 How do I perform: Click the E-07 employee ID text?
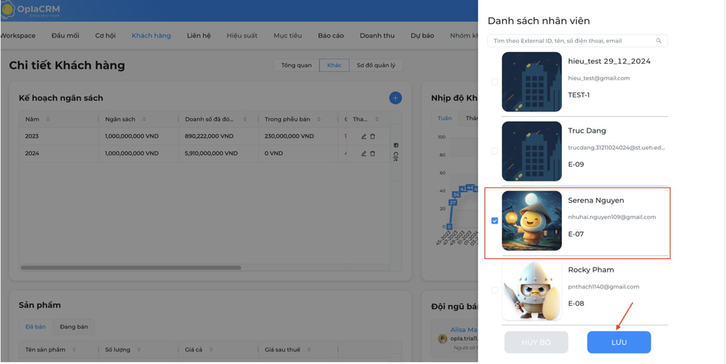[x=576, y=234]
